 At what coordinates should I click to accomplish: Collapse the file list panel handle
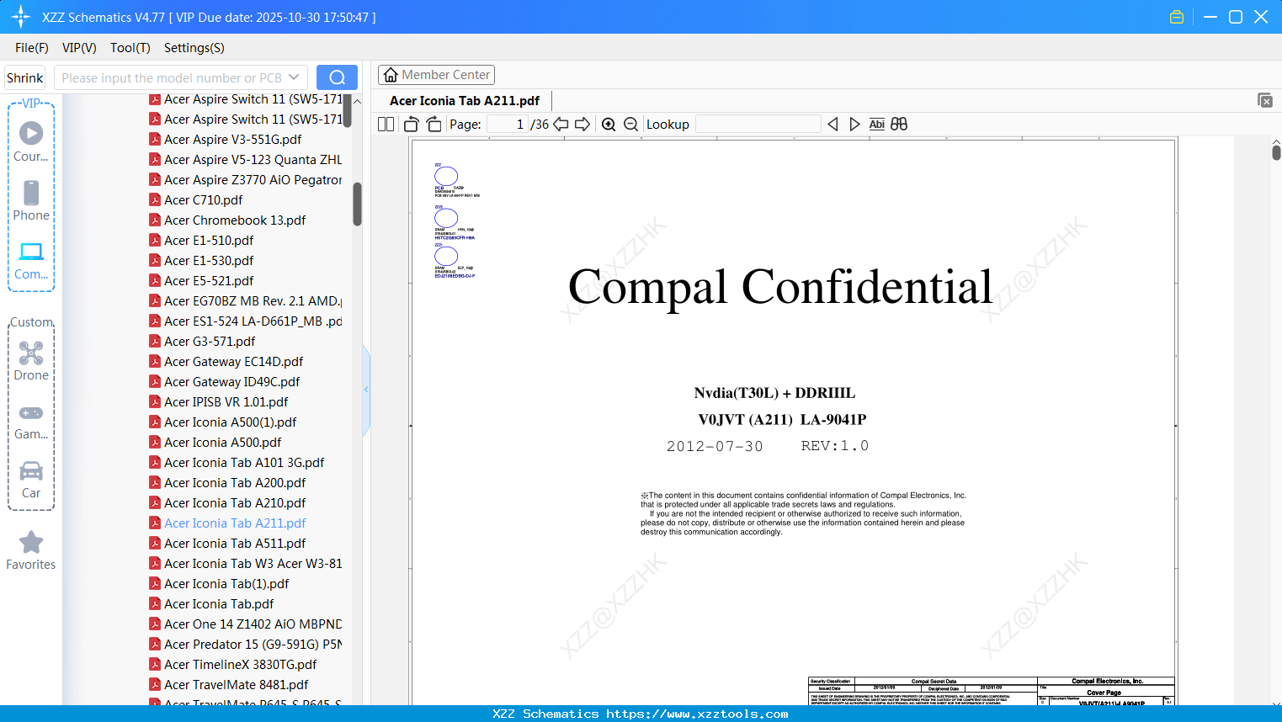coord(366,390)
